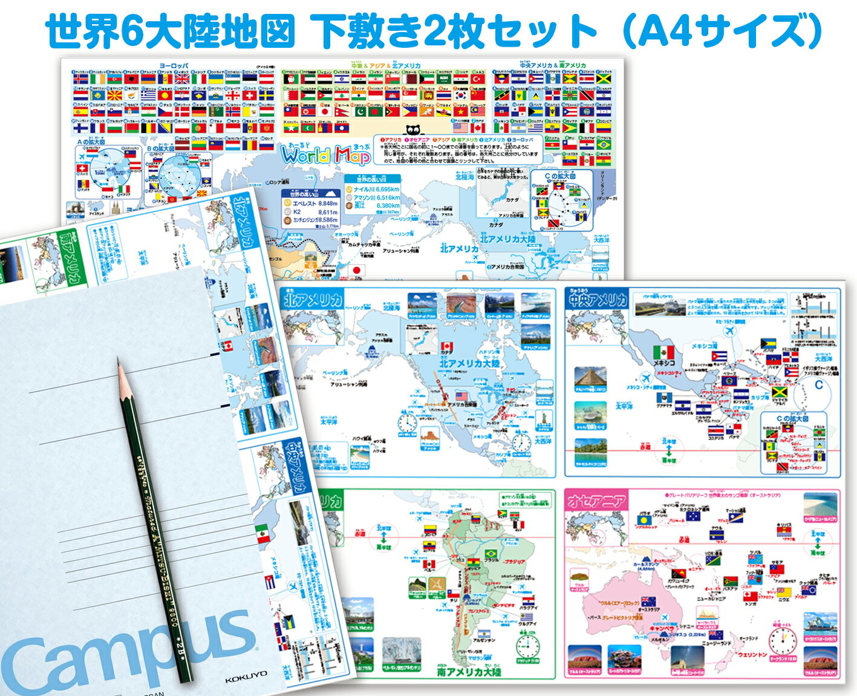Viewport: 857px width, 696px height.
Task: Click the Japanese flag on the world map
Action: (357, 270)
